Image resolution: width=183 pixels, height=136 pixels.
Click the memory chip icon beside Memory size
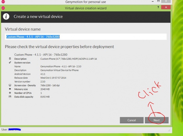[10, 89]
